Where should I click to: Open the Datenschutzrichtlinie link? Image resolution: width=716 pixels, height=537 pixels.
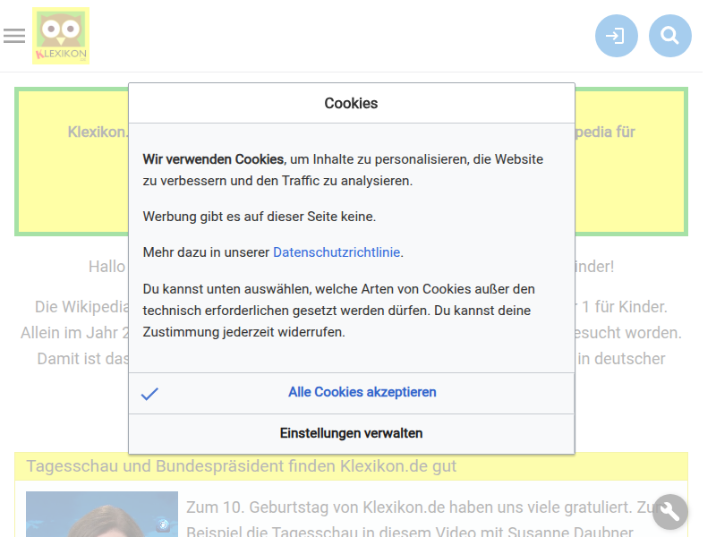tap(337, 252)
